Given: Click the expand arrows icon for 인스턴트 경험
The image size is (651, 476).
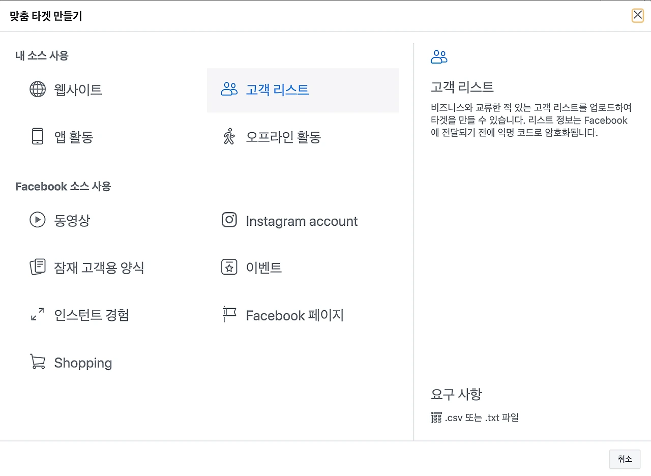Looking at the screenshot, I should tap(38, 314).
